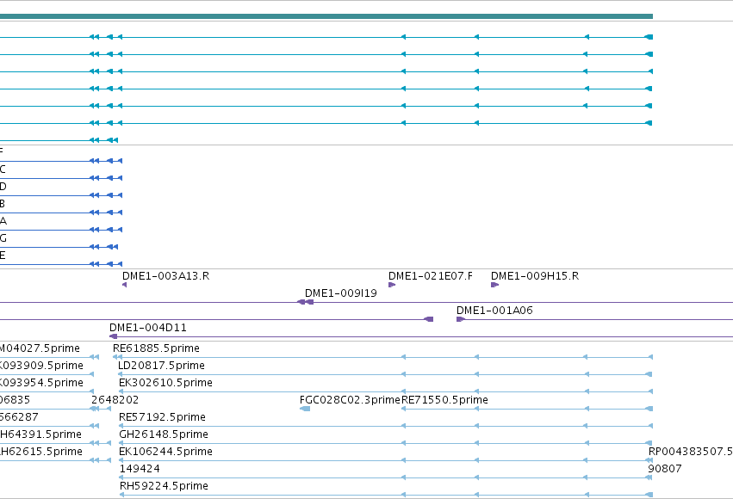This screenshot has width=733, height=499.
Task: Select the EK302610.5prime EST label
Action: pos(165,383)
